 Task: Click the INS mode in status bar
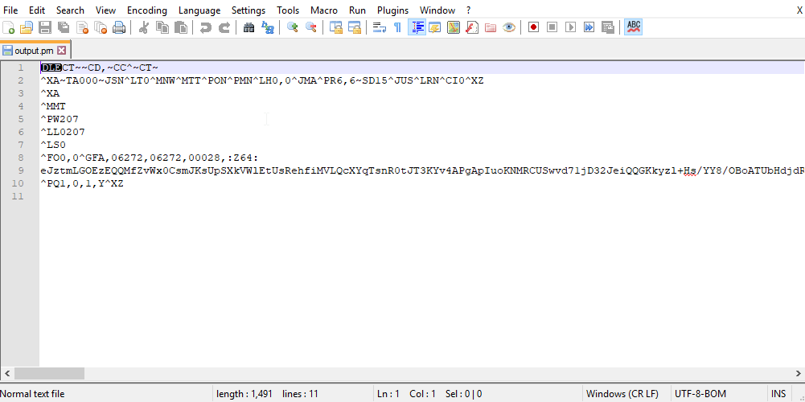pyautogui.click(x=778, y=394)
